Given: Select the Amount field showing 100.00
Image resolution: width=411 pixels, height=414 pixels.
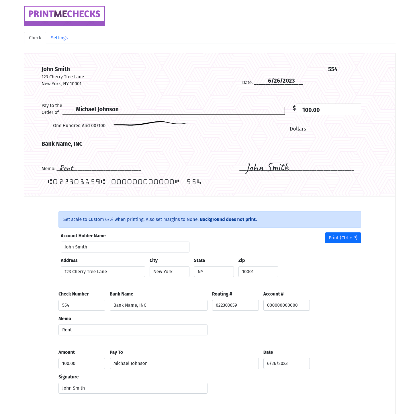Looking at the screenshot, I should pos(82,363).
